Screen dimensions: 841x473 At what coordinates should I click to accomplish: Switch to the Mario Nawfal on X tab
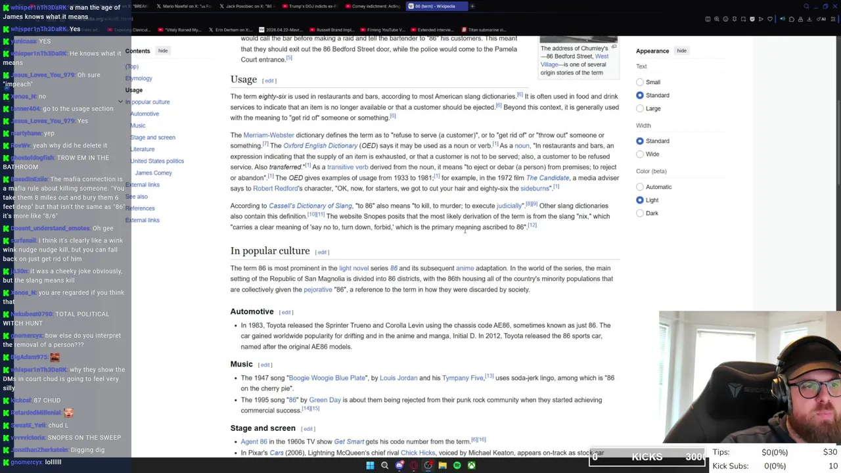[x=183, y=6]
